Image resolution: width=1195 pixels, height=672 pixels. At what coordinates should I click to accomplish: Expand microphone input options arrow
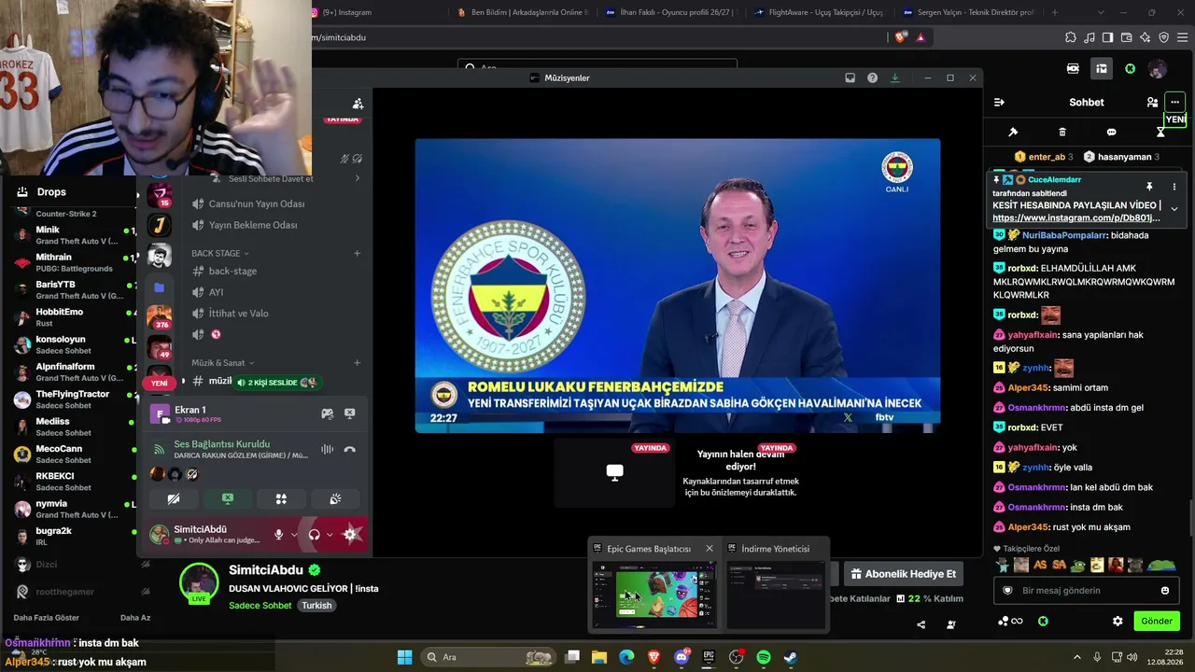(x=294, y=535)
